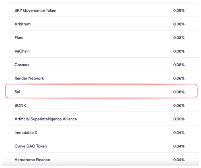
Task: Select Artificial Superintelligence Alliance row
Action: (103, 119)
